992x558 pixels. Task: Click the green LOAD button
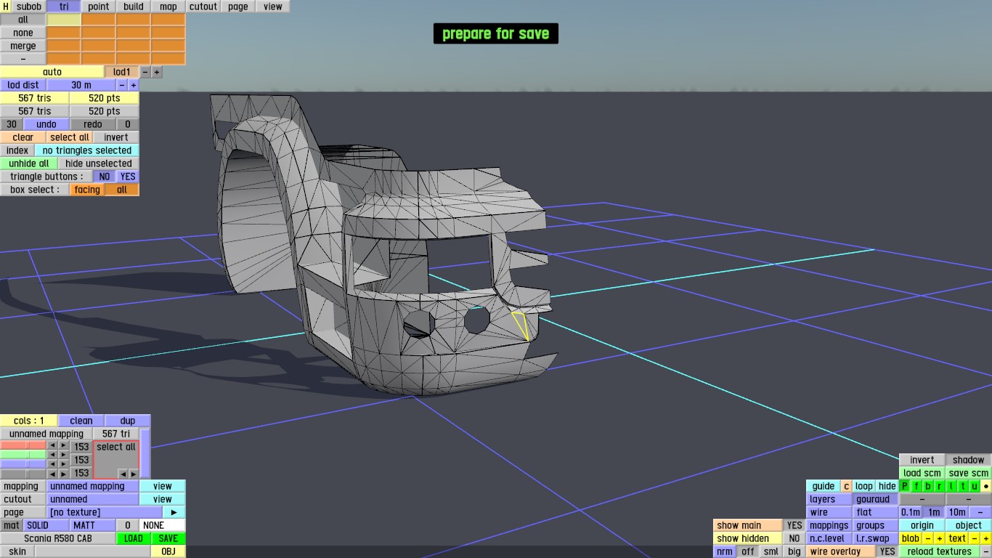click(134, 538)
